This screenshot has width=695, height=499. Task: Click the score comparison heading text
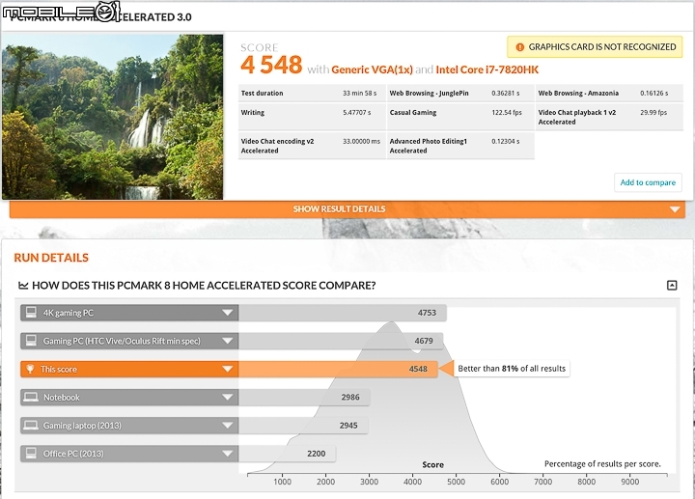204,285
